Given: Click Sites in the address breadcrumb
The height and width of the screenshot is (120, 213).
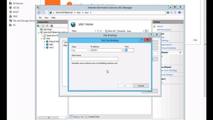Looking at the screenshot, I should 79,13.
